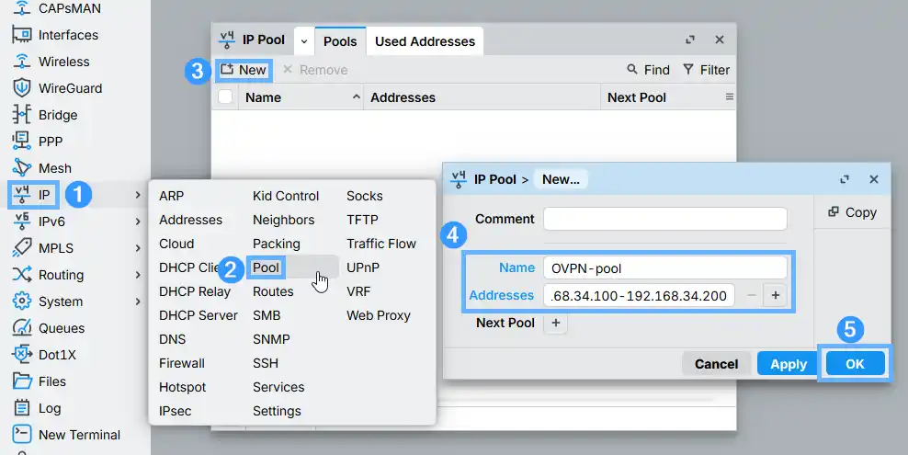The height and width of the screenshot is (455, 908).
Task: Focus the Name field with OVPN-pool
Action: tap(664, 268)
